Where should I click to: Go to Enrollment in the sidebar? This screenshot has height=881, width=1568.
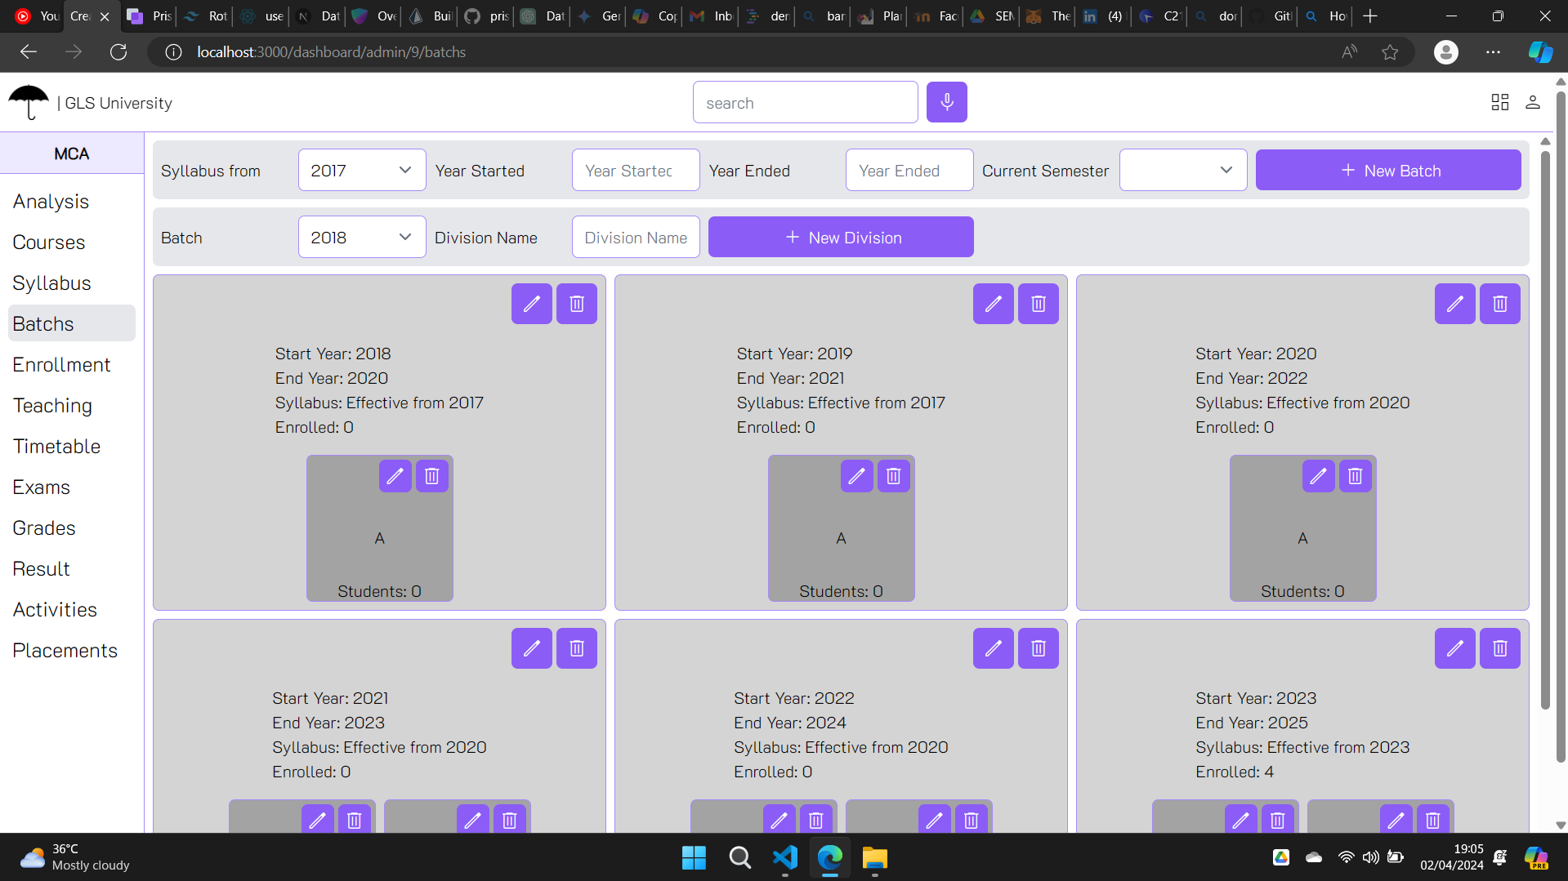tap(62, 365)
